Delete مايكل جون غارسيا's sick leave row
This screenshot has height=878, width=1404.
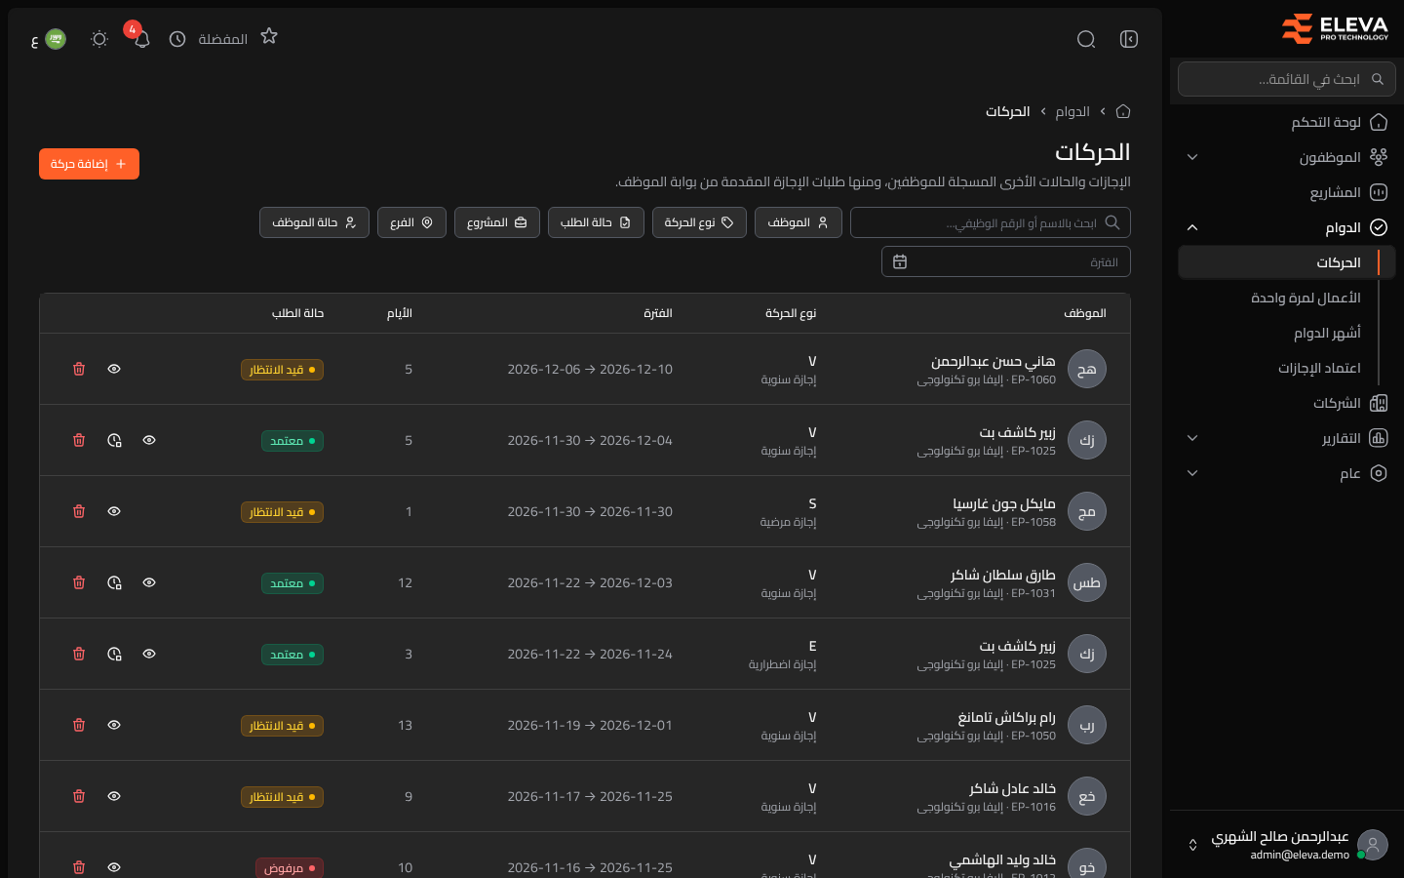tap(79, 511)
